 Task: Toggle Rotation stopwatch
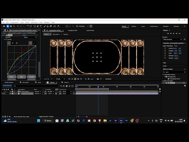point(165,56)
